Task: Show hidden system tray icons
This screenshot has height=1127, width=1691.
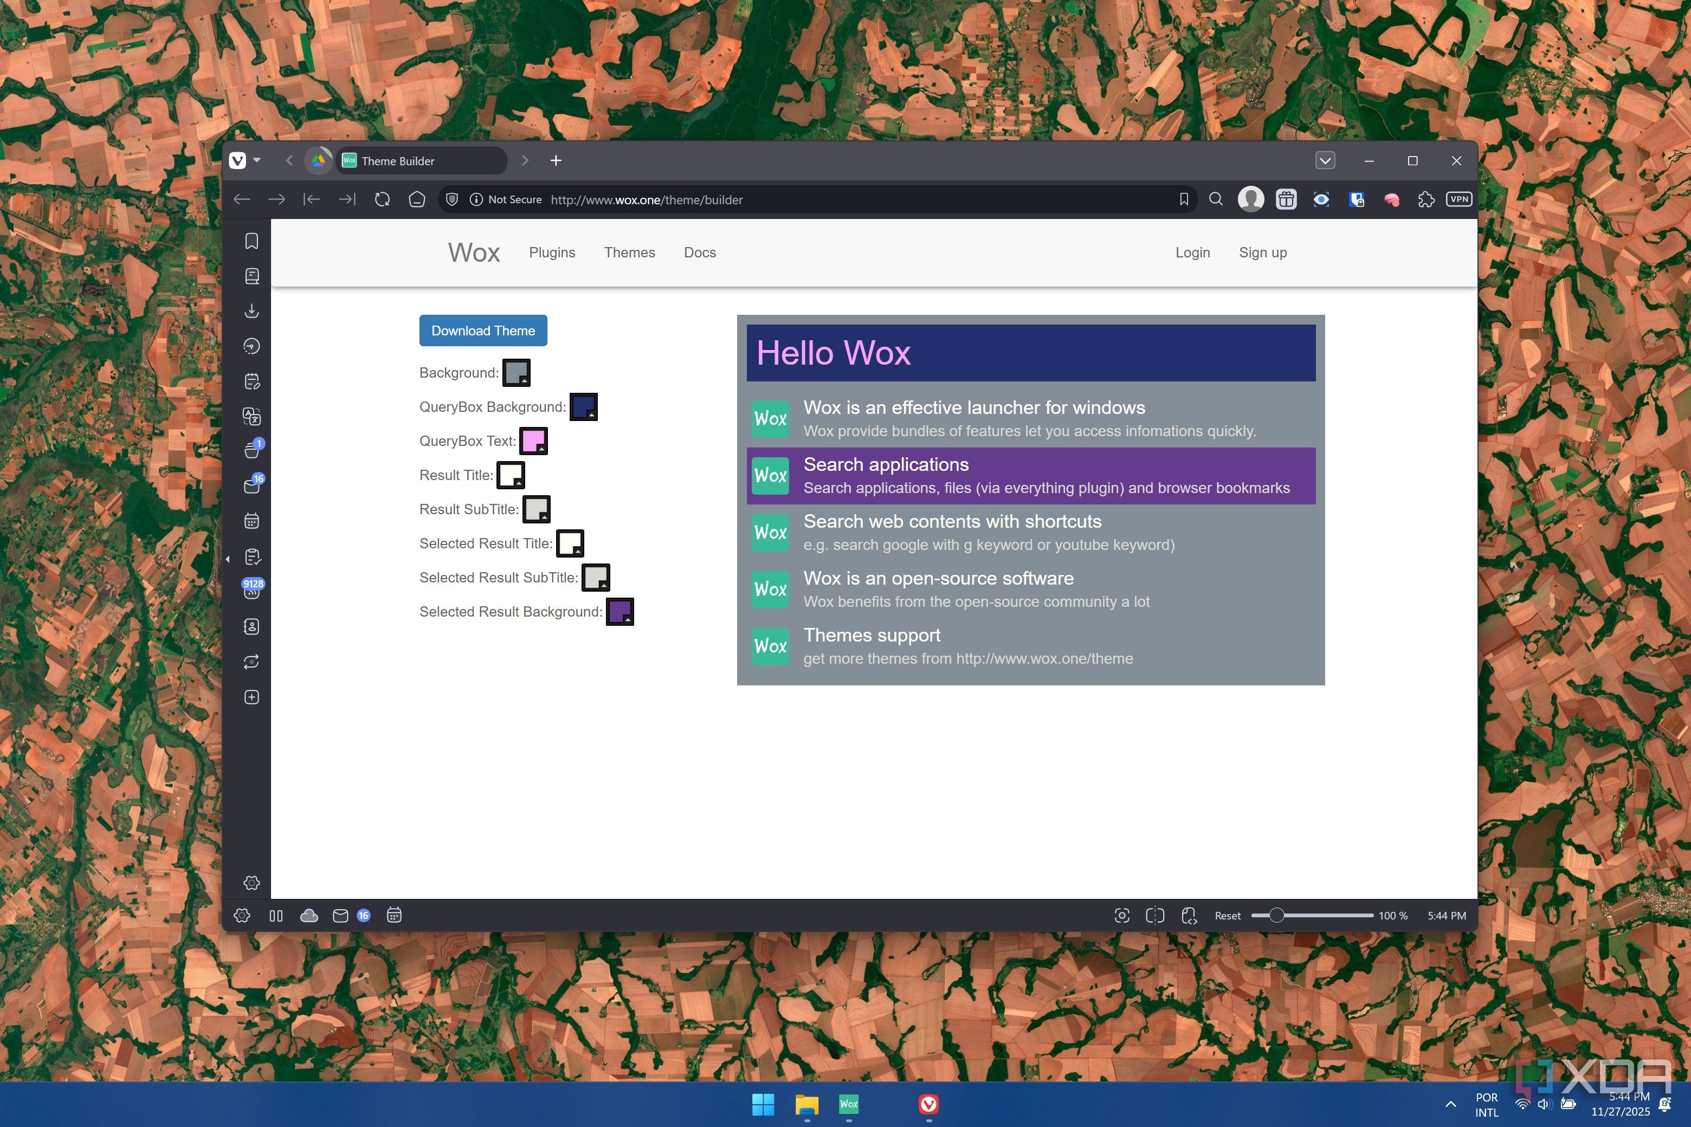Action: pyautogui.click(x=1450, y=1104)
